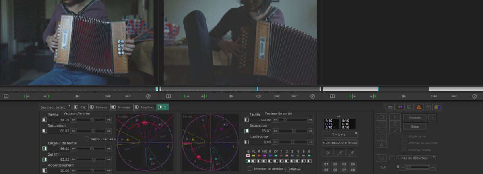The width and height of the screenshot is (483, 174).
Task: Select the arrow selection tool
Action: 395,117
